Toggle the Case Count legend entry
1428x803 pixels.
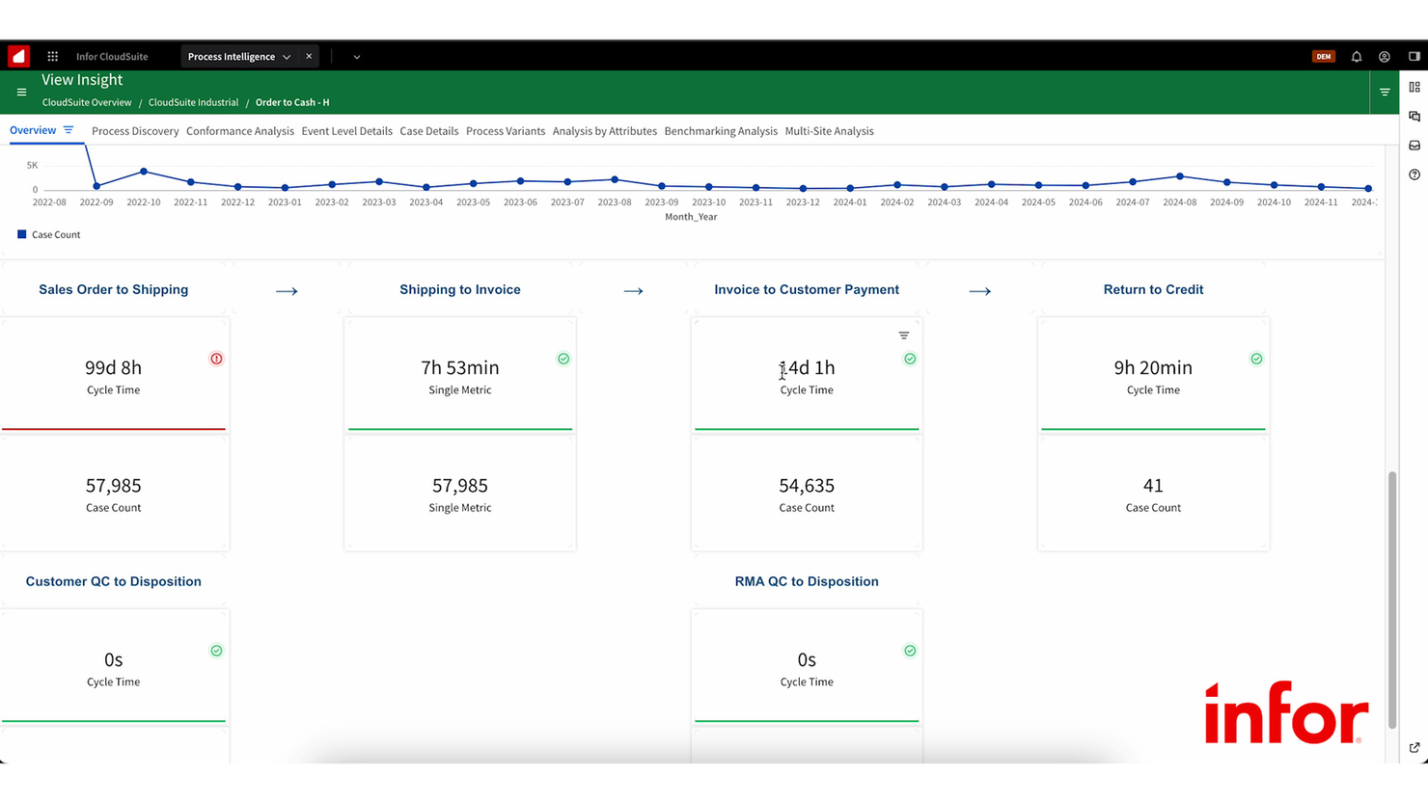pyautogui.click(x=48, y=234)
